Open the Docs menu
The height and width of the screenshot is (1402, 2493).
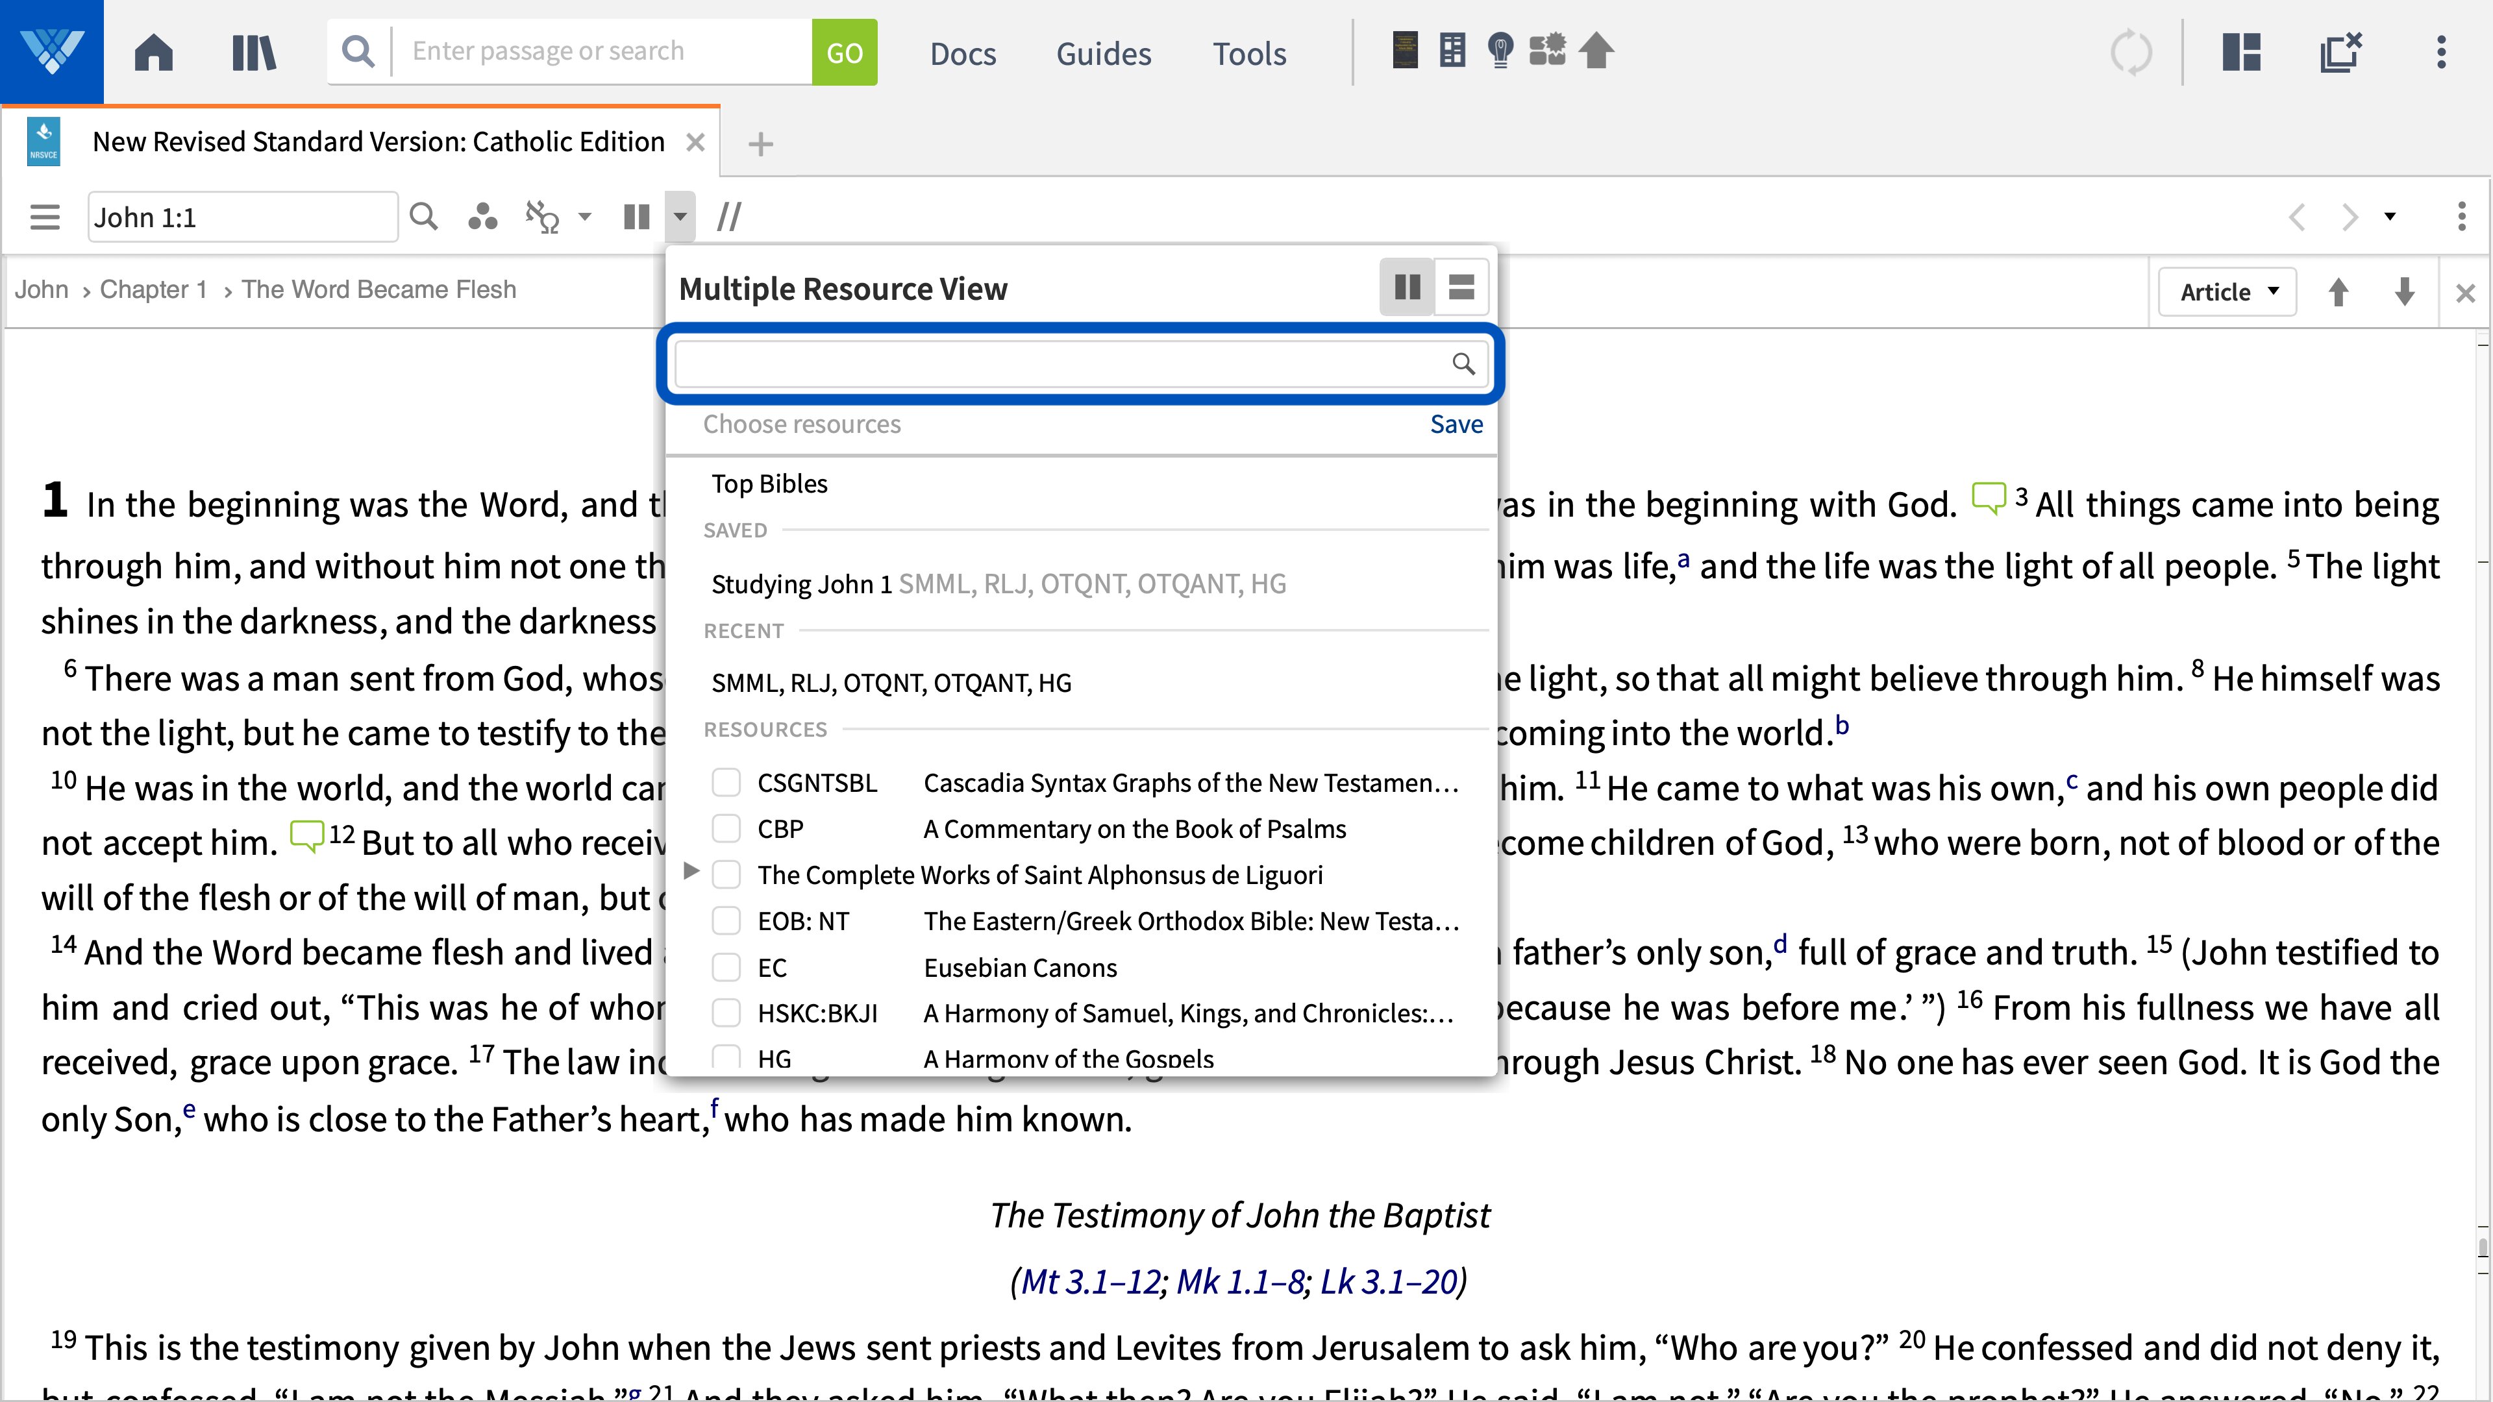963,53
